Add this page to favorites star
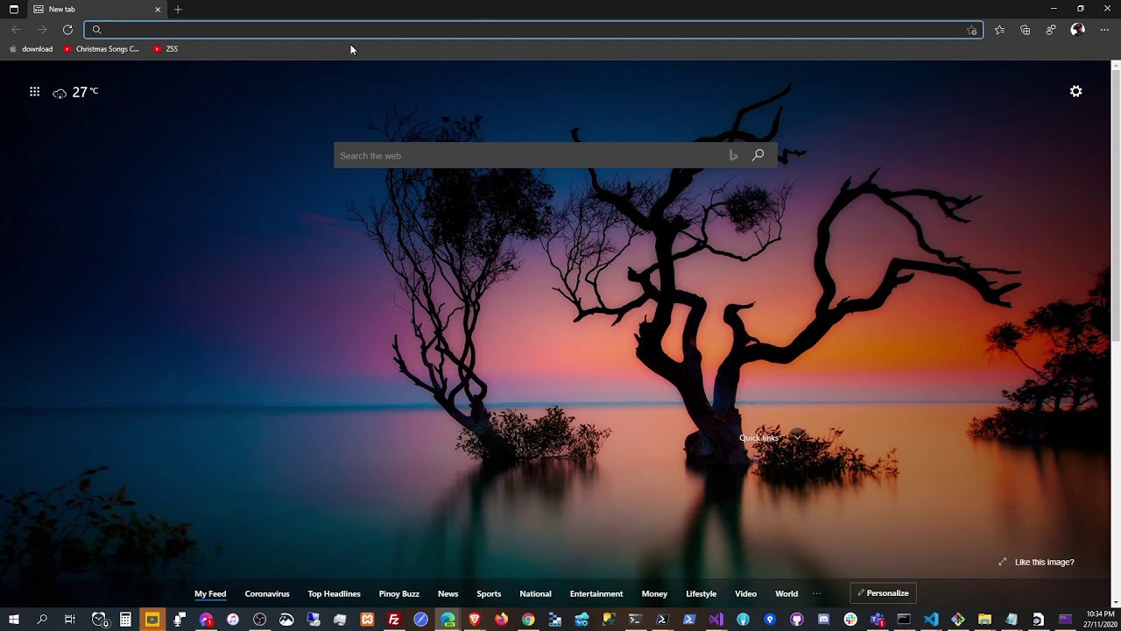Screen dimensions: 1121x631 point(971,30)
